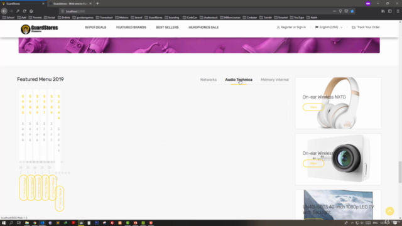Click the user icon beside Register
The height and width of the screenshot is (226, 402).
point(278,27)
